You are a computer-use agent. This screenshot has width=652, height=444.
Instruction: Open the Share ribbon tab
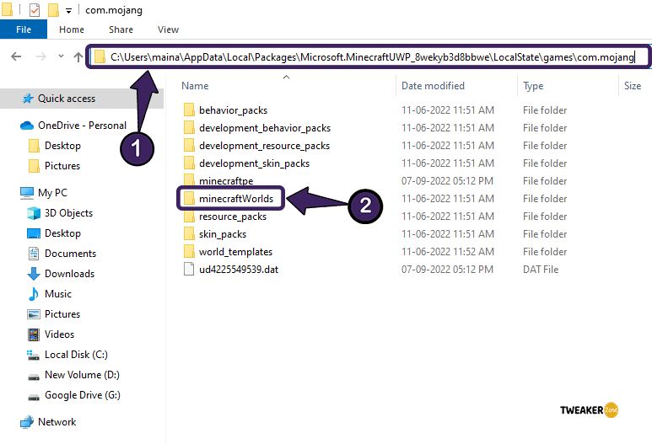(x=121, y=29)
